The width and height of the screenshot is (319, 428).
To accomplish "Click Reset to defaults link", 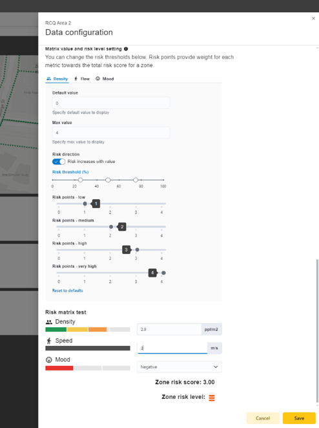I will click(x=68, y=290).
